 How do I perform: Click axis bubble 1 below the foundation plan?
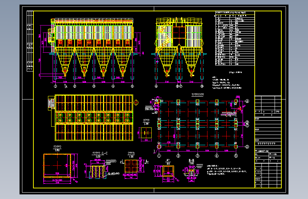tap(159, 156)
